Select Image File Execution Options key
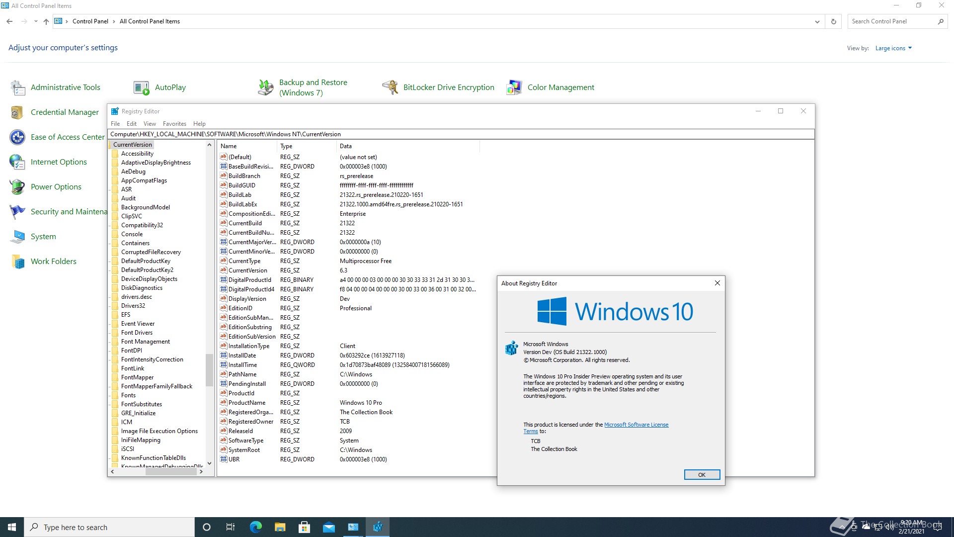The width and height of the screenshot is (954, 537). pyautogui.click(x=159, y=431)
